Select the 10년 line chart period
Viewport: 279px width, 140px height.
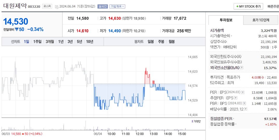90,42
